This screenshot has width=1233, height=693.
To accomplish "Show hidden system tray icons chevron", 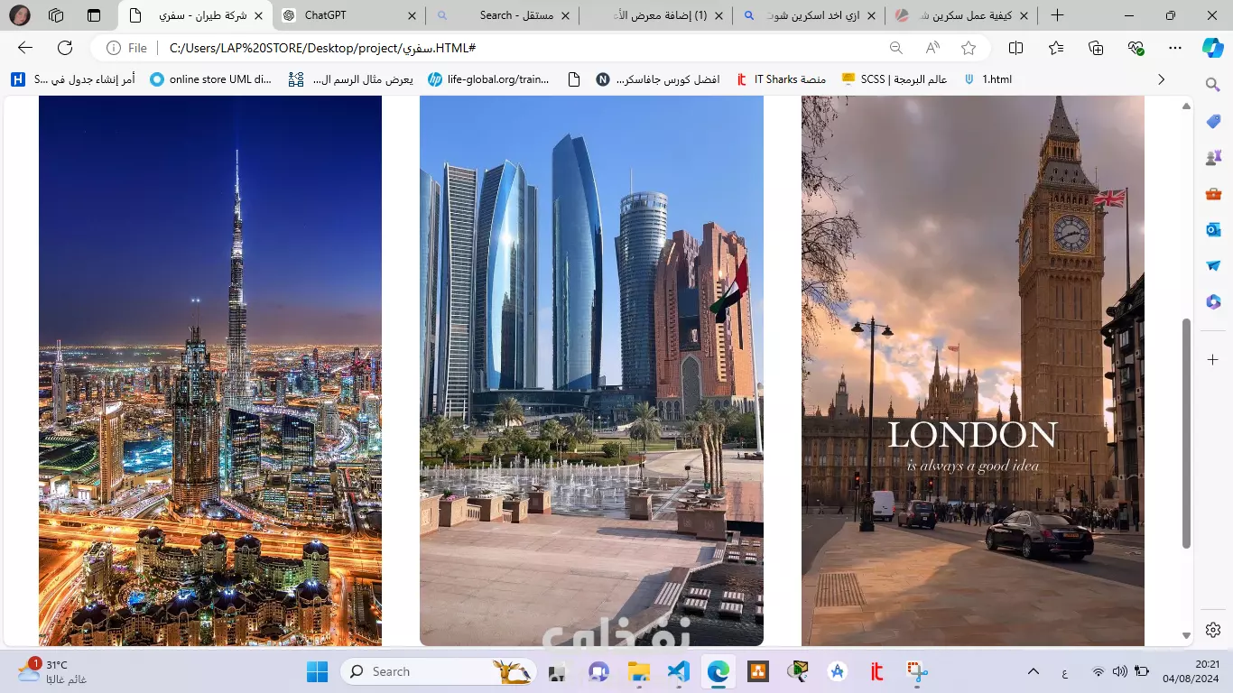I will coord(1034,671).
